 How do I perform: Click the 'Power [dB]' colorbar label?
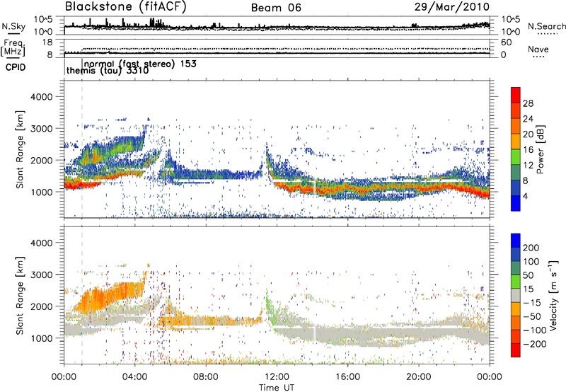540,149
